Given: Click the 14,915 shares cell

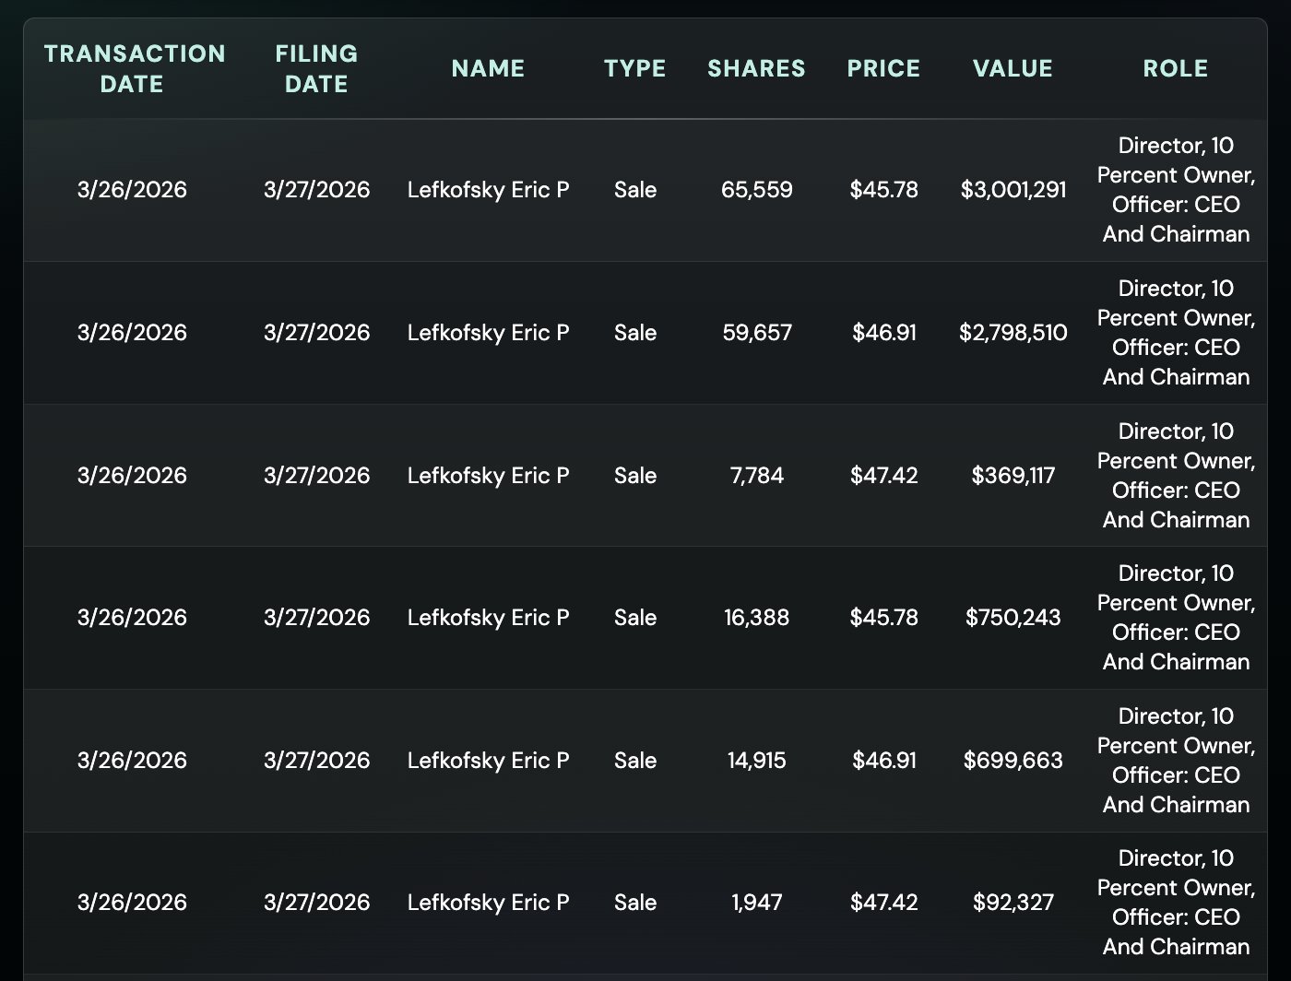Looking at the screenshot, I should tap(756, 761).
